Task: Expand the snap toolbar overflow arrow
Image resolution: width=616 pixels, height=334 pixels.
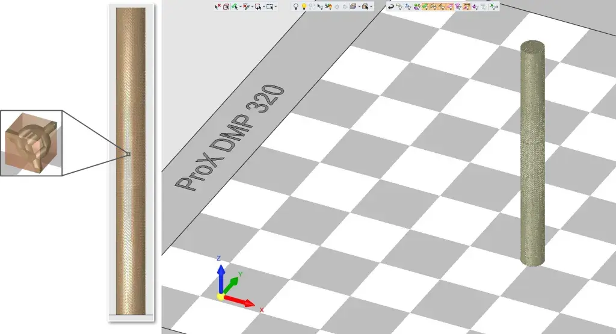Action: pos(497,7)
